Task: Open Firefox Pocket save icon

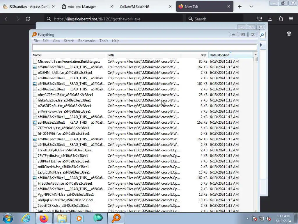Action: (259, 19)
